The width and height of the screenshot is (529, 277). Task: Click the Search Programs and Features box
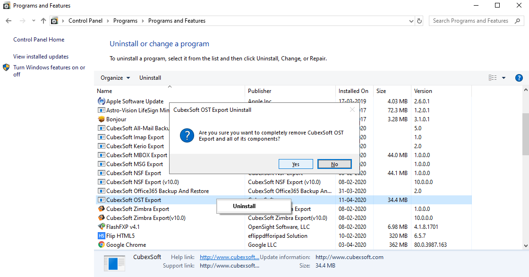point(472,21)
